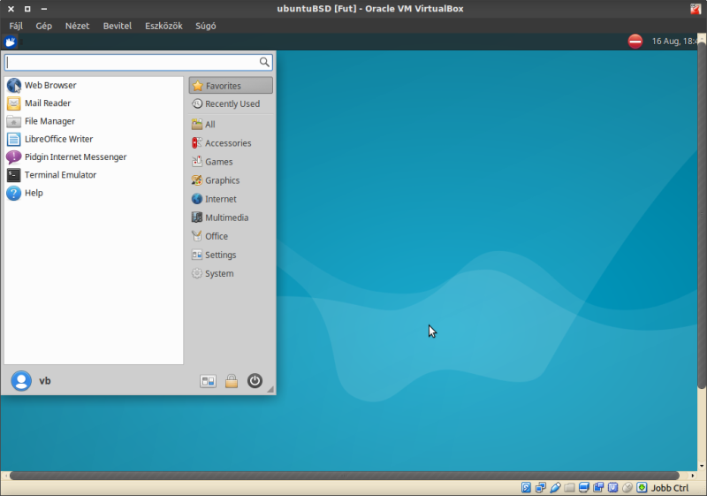
Task: Start Pidgin Internet Messenger
Action: click(94, 156)
